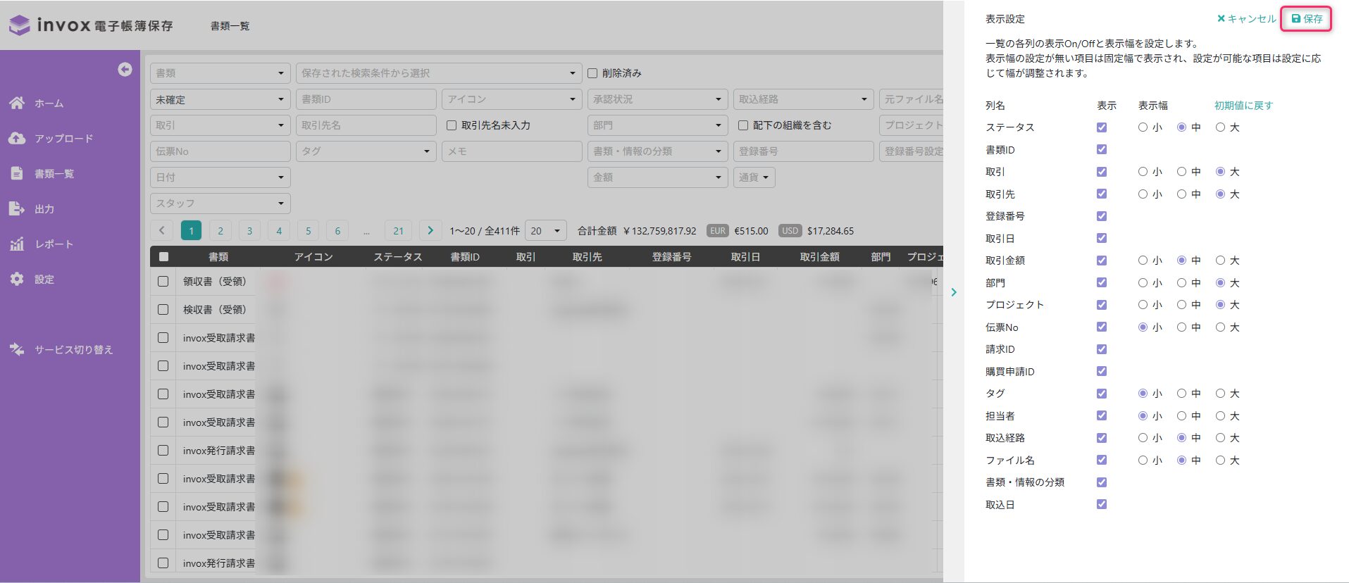Toggle the 削除済み checkbox

click(592, 73)
